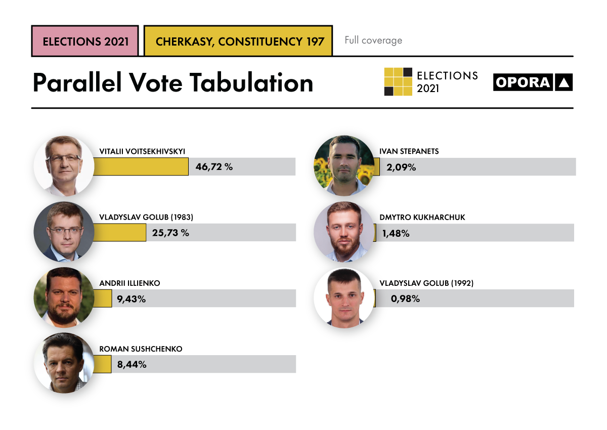607x430 pixels.
Task: Click Roman Sushchenko's portrait photo
Action: click(64, 363)
